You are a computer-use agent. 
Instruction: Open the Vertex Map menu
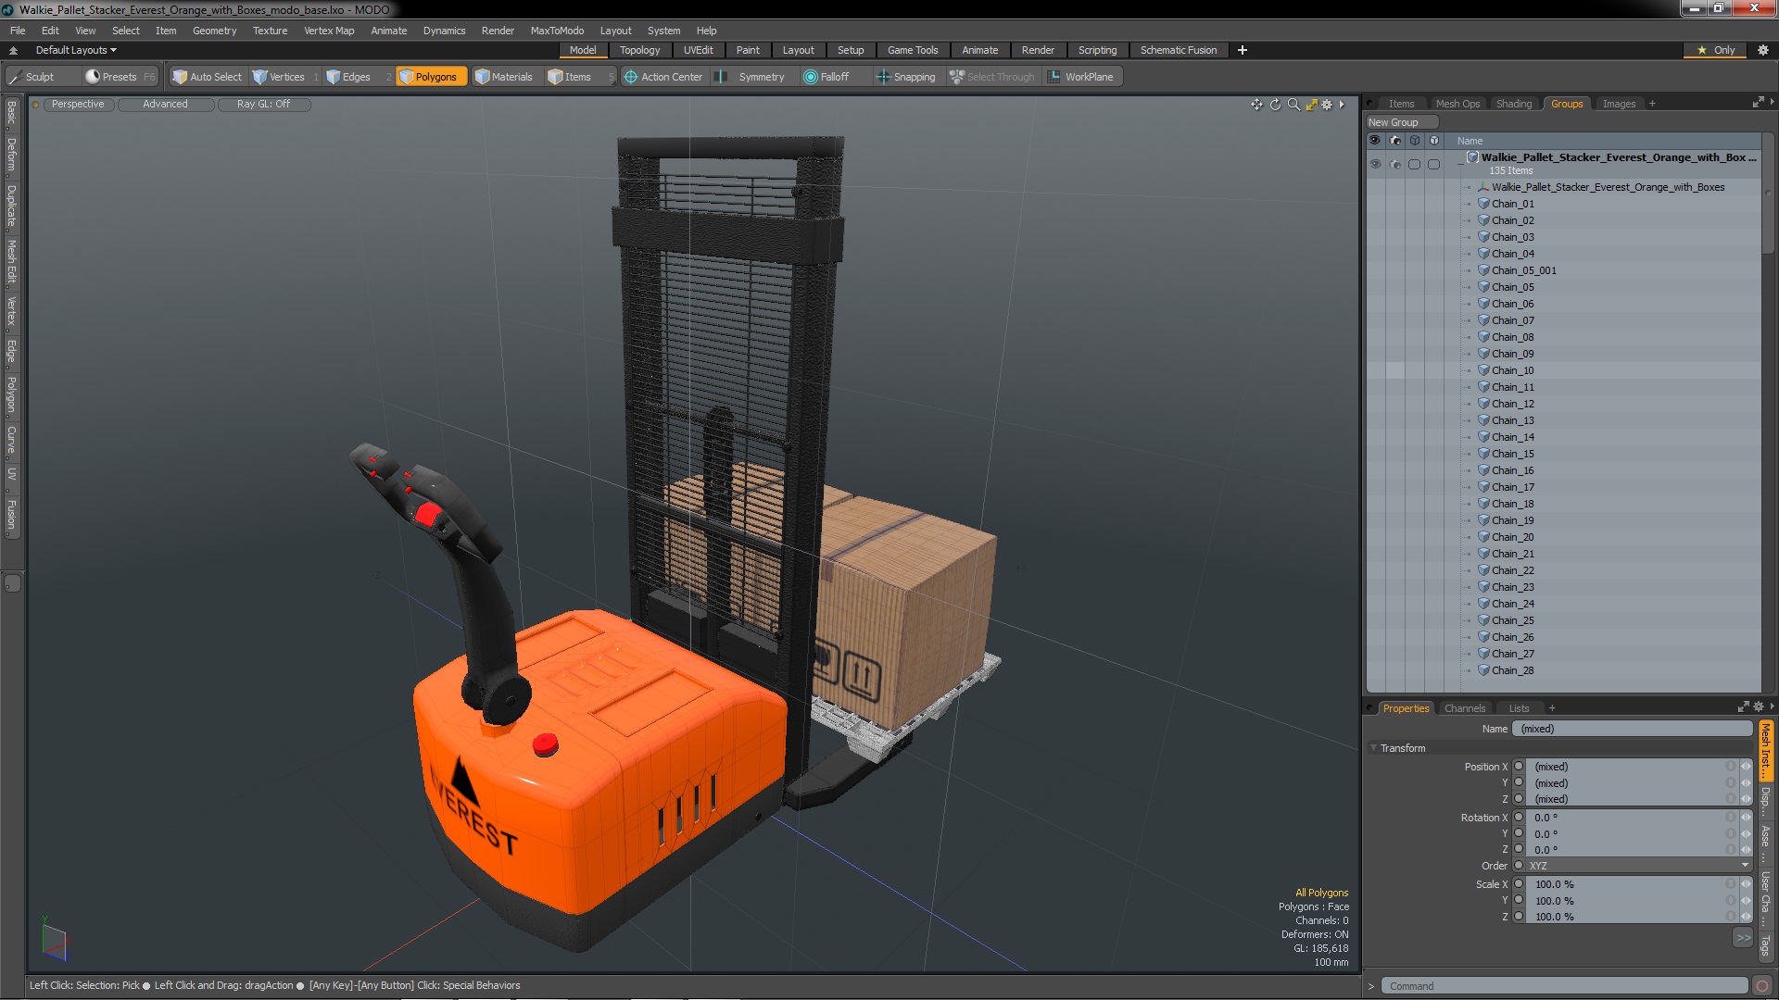(329, 31)
